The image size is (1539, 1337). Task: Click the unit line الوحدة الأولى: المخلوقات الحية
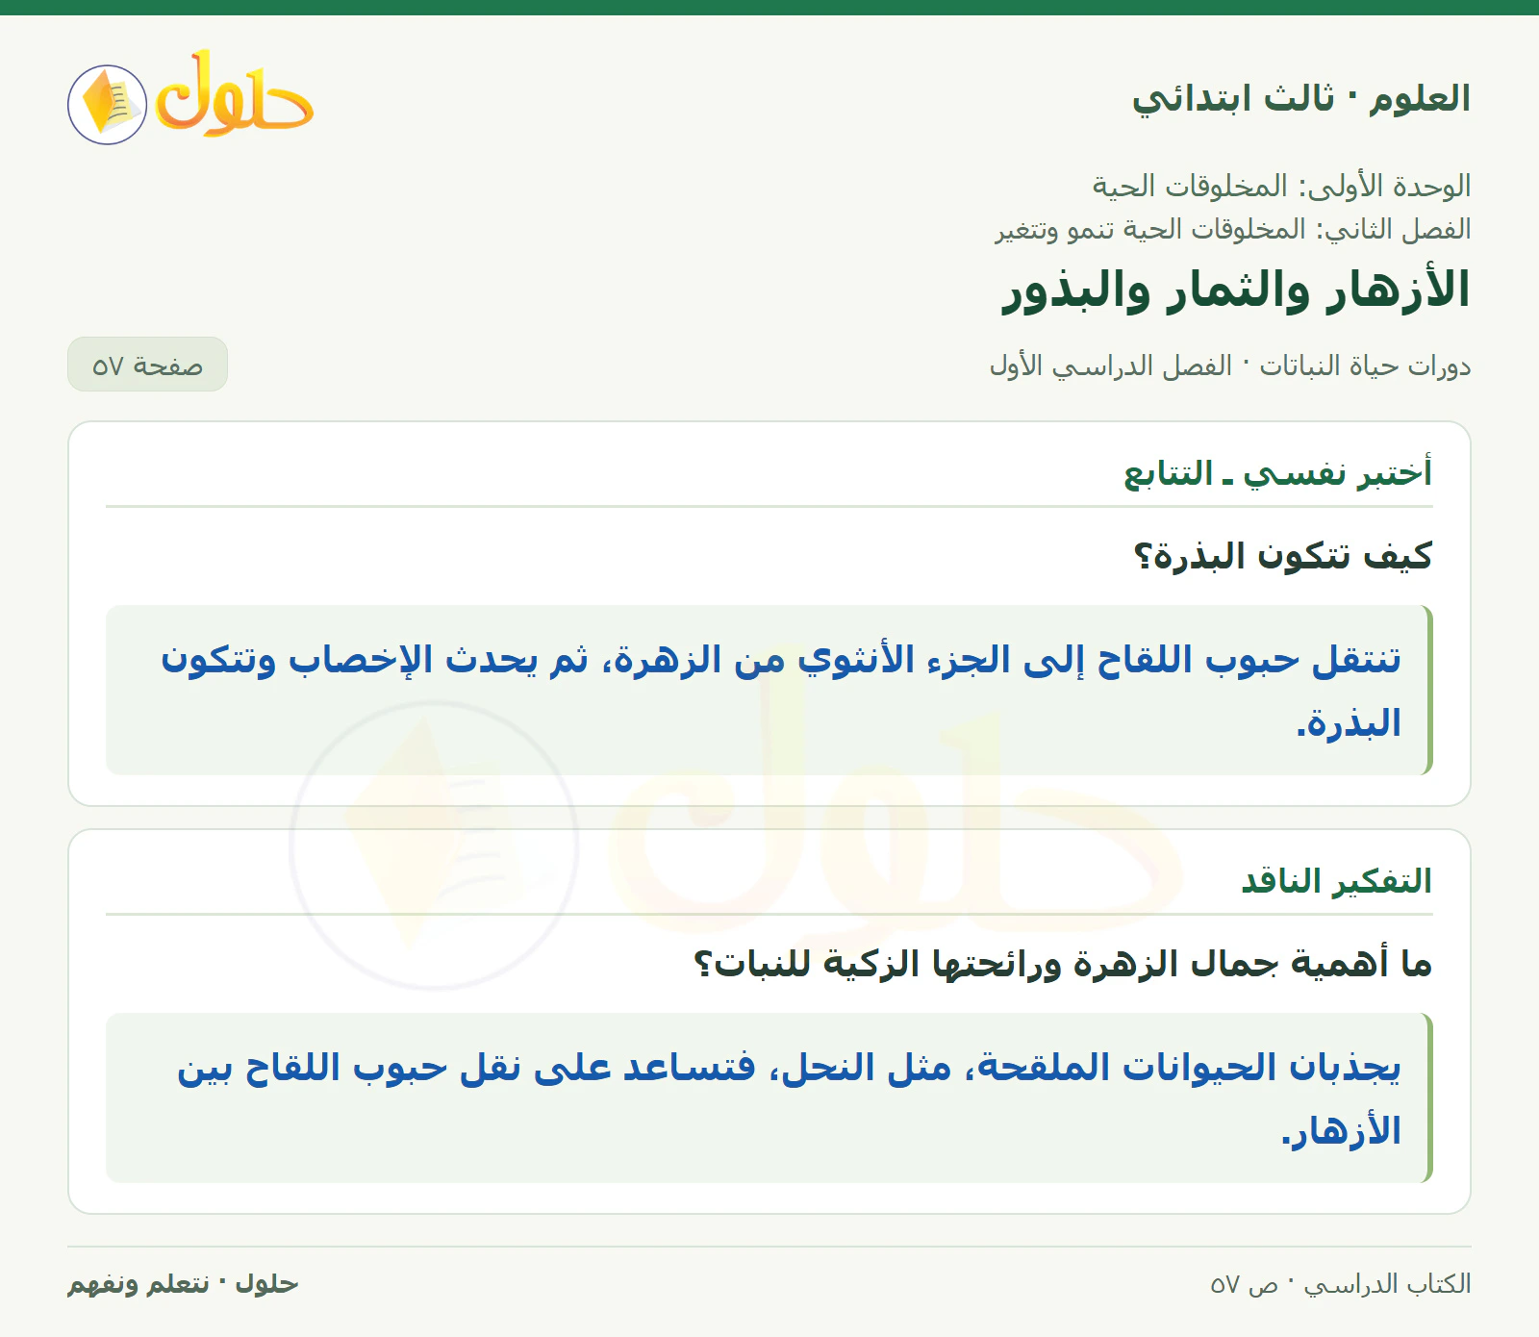pyautogui.click(x=1281, y=186)
